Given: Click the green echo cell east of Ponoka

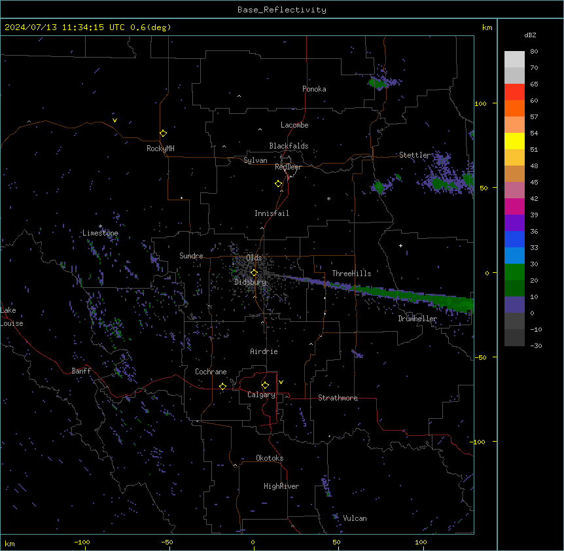Looking at the screenshot, I should tap(377, 84).
